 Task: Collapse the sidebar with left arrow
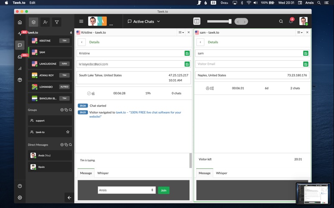(x=69, y=198)
